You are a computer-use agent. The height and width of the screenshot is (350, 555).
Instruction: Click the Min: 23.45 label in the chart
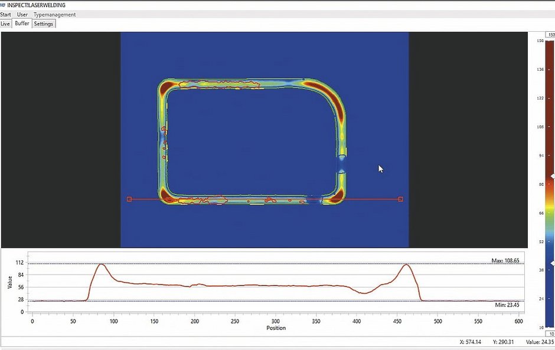[507, 305]
